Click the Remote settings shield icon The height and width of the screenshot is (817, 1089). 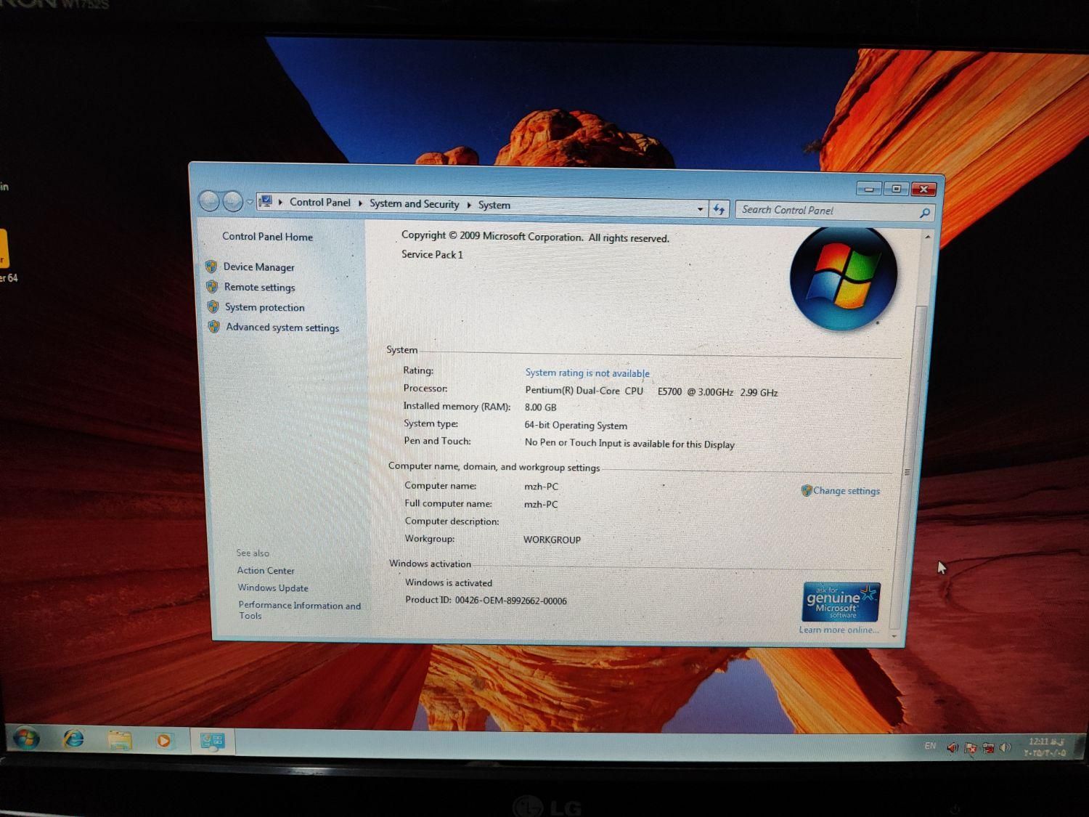click(212, 287)
